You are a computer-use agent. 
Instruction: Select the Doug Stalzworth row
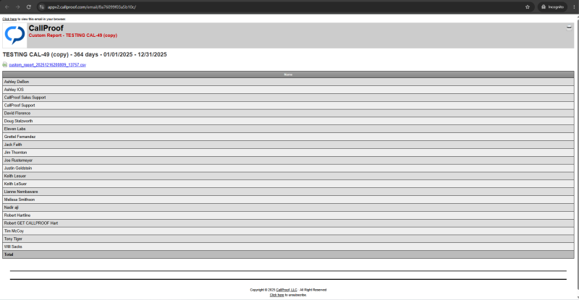coord(288,121)
